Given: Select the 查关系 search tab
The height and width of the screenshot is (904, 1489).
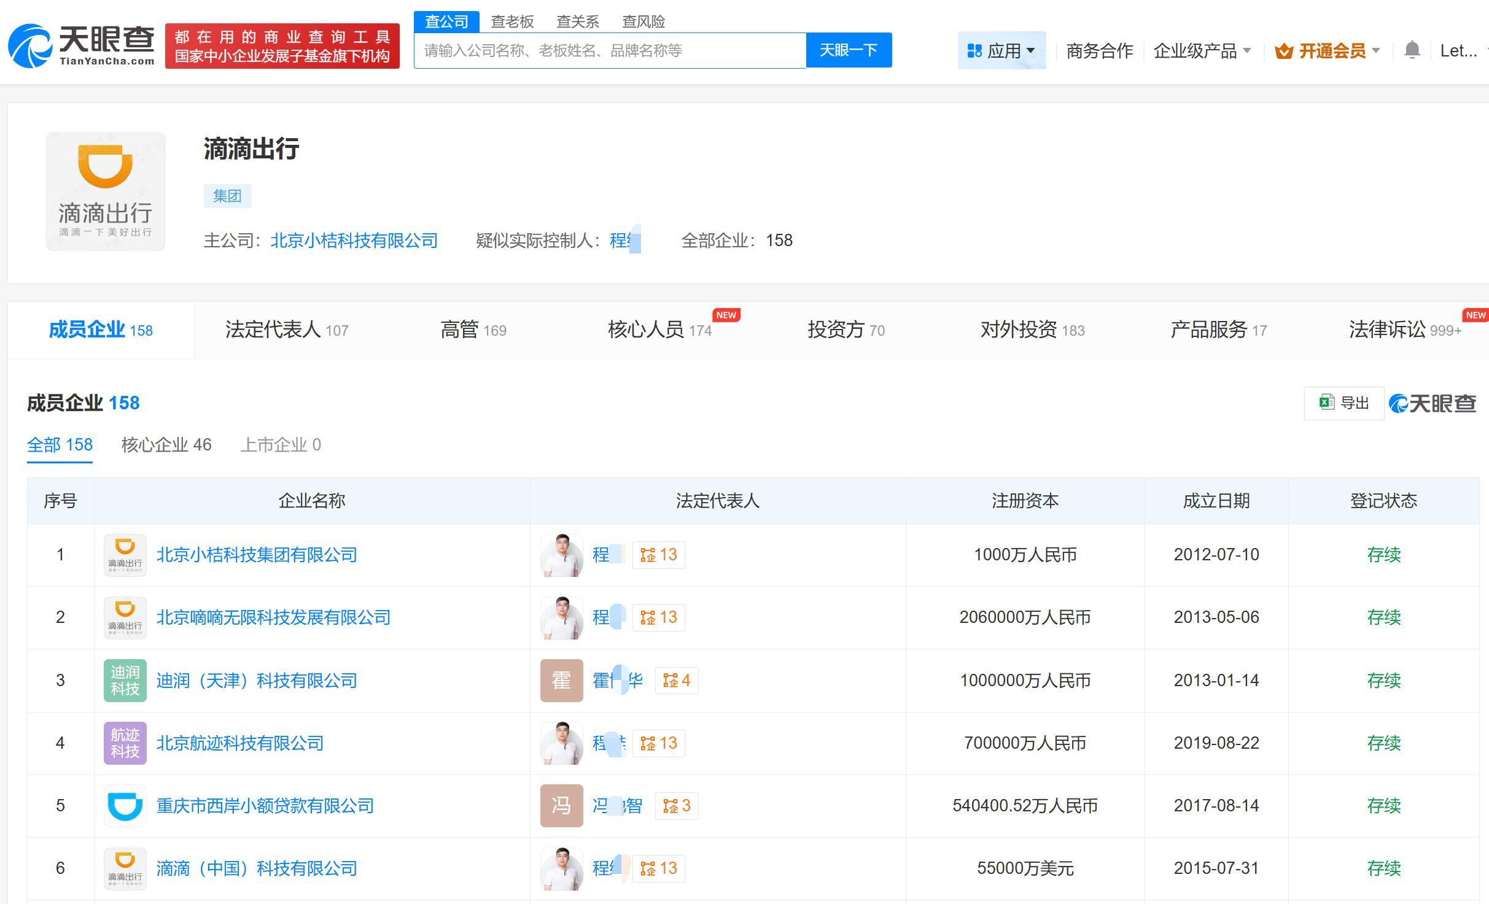Looking at the screenshot, I should (x=578, y=21).
